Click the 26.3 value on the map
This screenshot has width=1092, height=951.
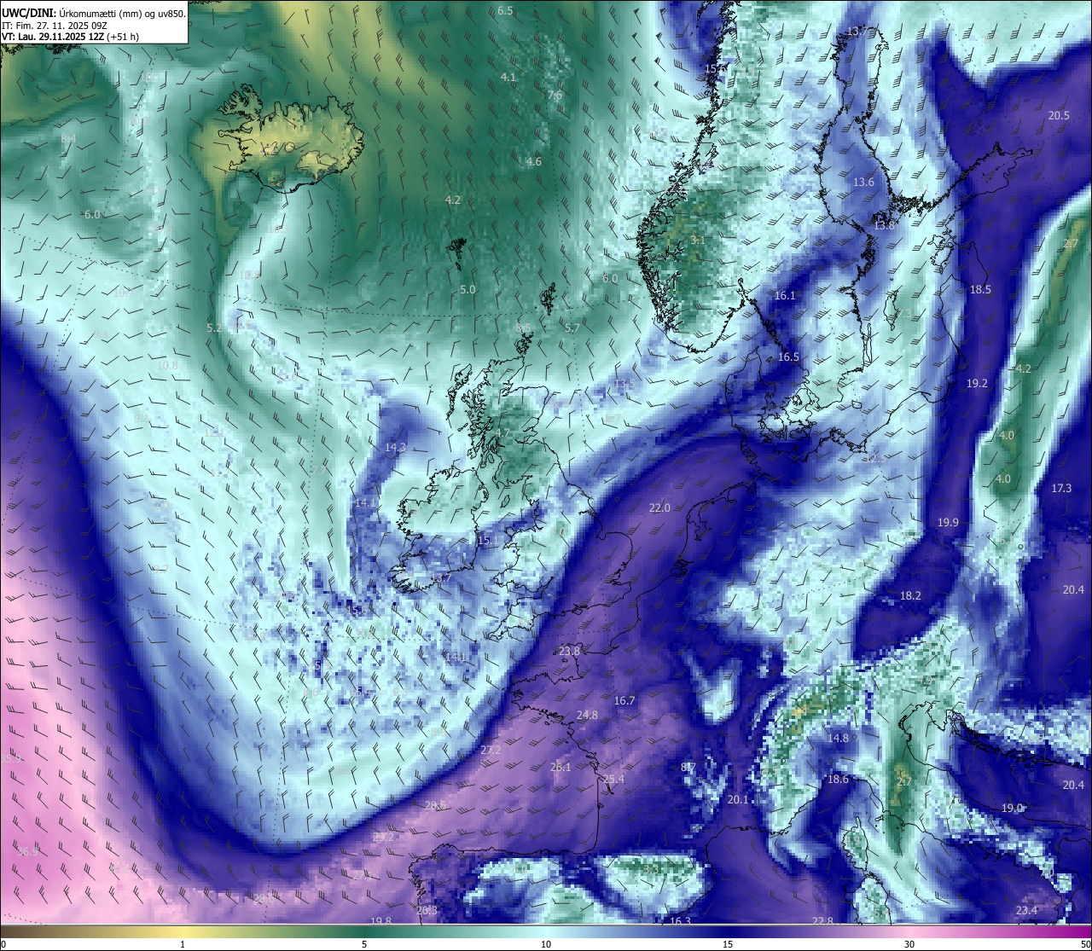tap(427, 910)
